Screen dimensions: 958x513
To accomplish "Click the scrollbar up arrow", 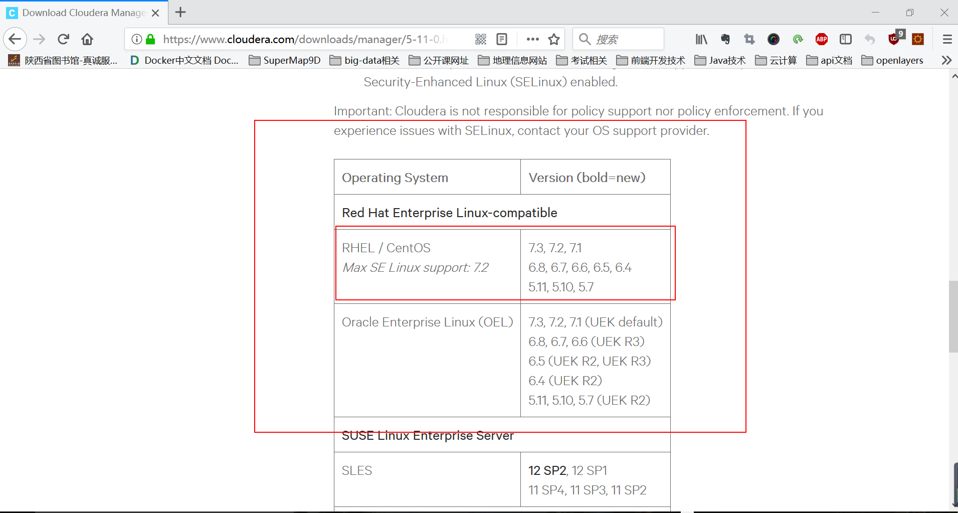I will click(x=953, y=76).
